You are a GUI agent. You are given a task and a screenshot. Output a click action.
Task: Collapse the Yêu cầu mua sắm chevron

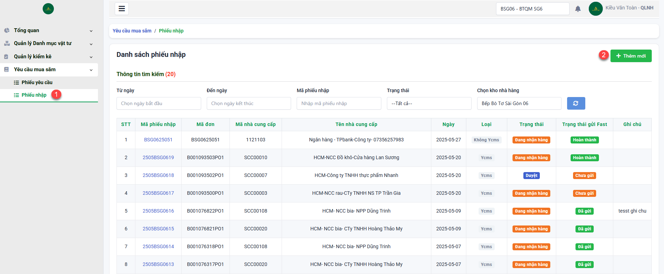click(x=91, y=70)
